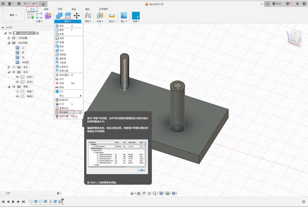This screenshot has height=207, width=308.
Task: Switch to 曲面 tab
Action: (46, 9)
